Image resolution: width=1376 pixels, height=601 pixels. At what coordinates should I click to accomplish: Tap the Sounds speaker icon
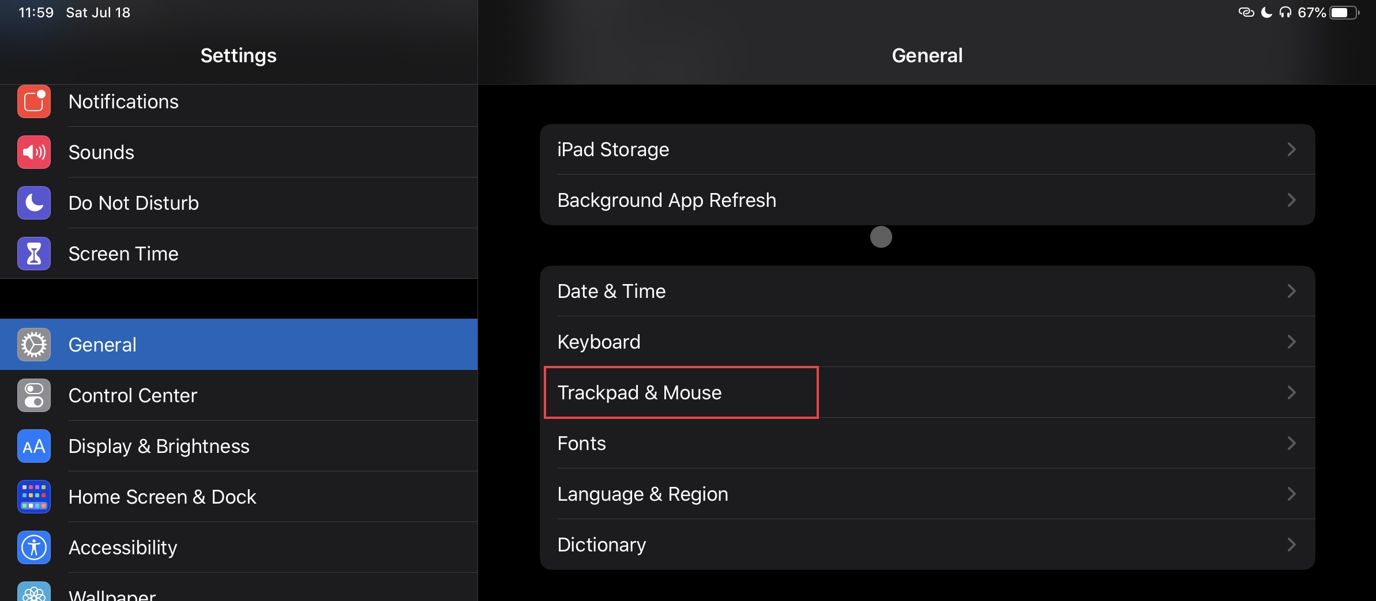click(x=34, y=152)
